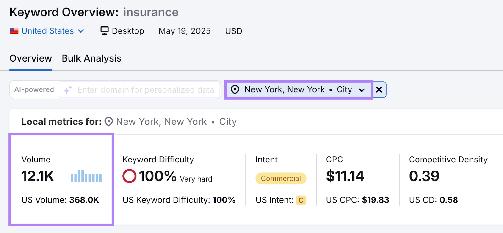Click the pin icon beside Local metrics for

108,122
